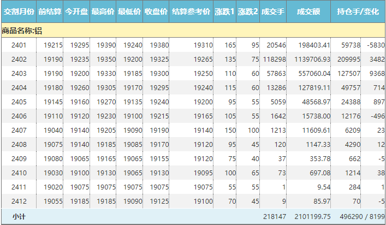Click the 涨跌1 column header
386x225 pixels.
pos(224,11)
